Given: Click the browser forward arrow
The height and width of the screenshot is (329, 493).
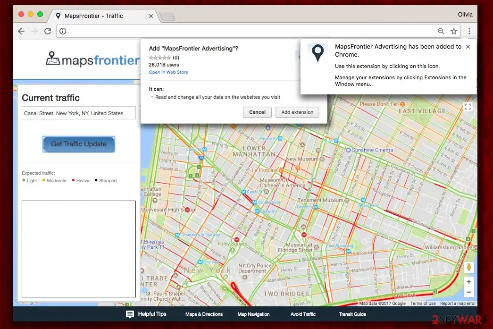Looking at the screenshot, I should tap(34, 31).
